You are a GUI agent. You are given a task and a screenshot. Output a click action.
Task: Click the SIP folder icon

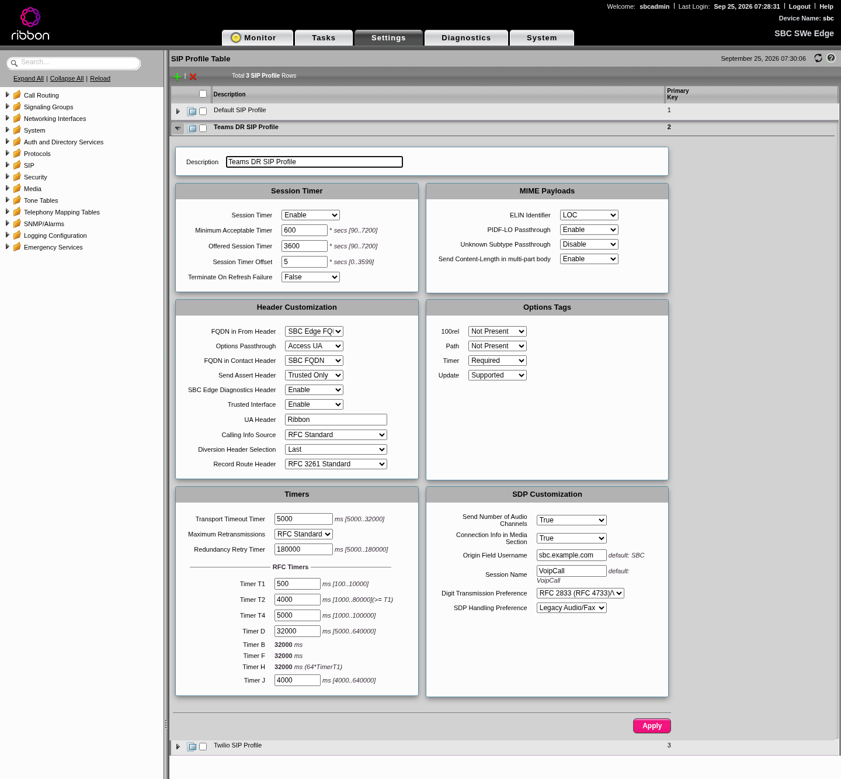[x=17, y=165]
